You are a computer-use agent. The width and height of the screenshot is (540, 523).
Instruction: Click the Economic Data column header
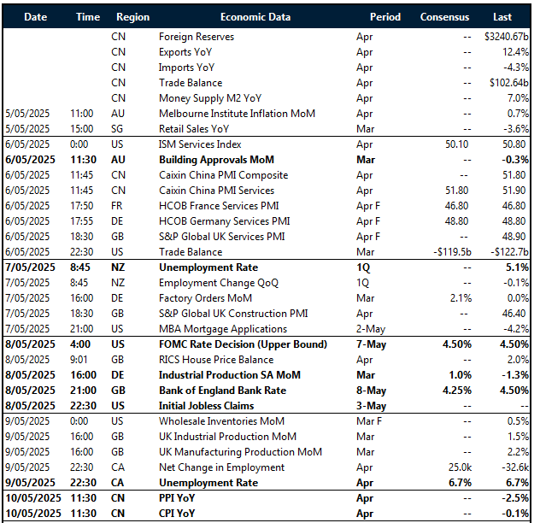[255, 17]
